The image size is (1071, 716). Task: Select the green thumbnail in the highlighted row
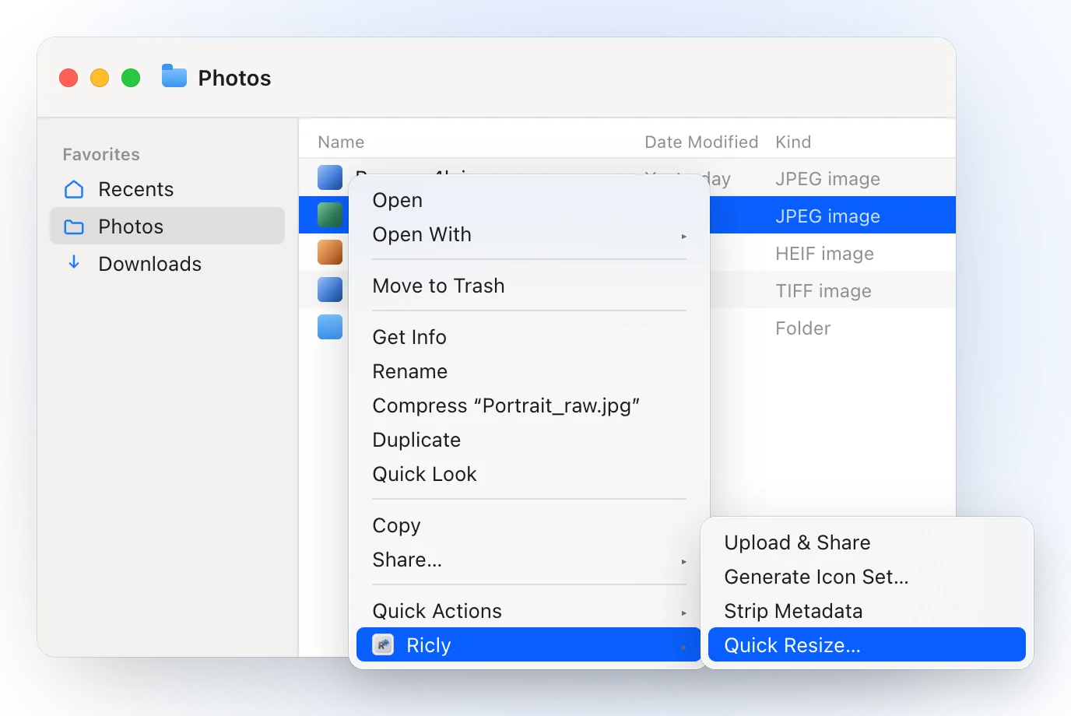click(x=330, y=215)
